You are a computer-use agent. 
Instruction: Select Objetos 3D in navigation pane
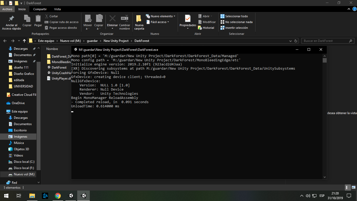point(21,149)
